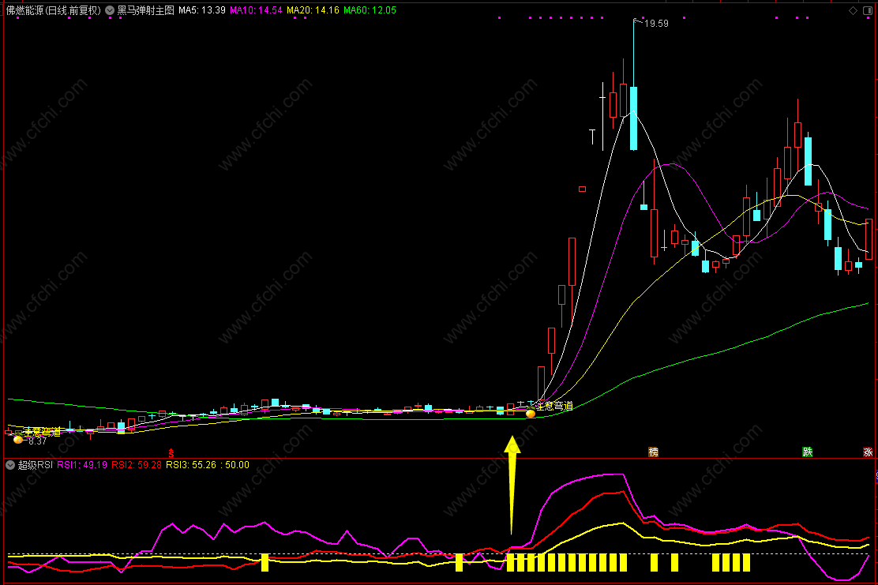
Task: Click the 注意弯道 label beside the rally start
Action: coord(554,406)
